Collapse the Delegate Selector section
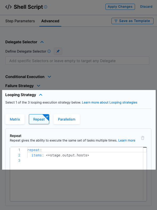 coord(42,42)
